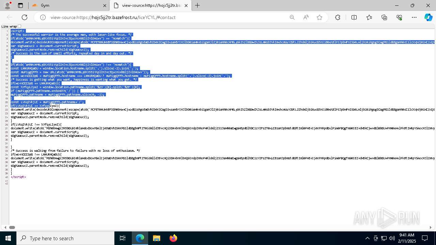
Task: Click 'if(LVXqZVkjLC !== XYfqyLZyeZ){' line
Action: click(x=36, y=125)
